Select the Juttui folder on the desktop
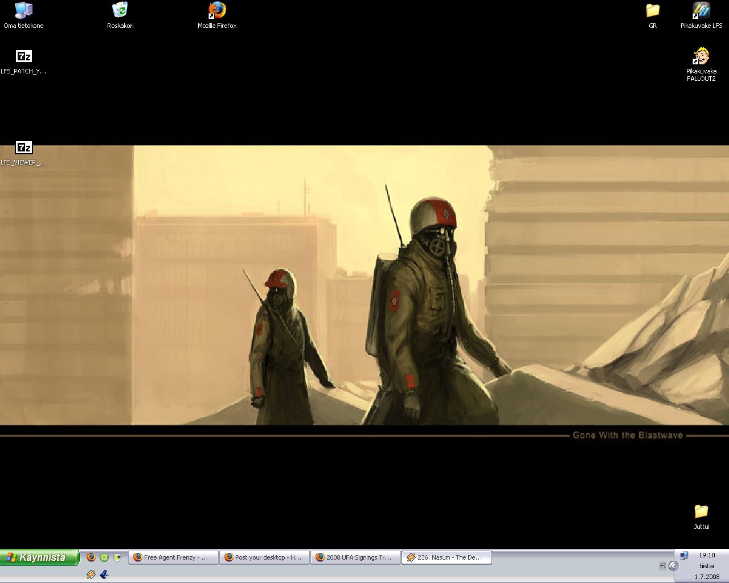729x583 pixels. point(701,516)
